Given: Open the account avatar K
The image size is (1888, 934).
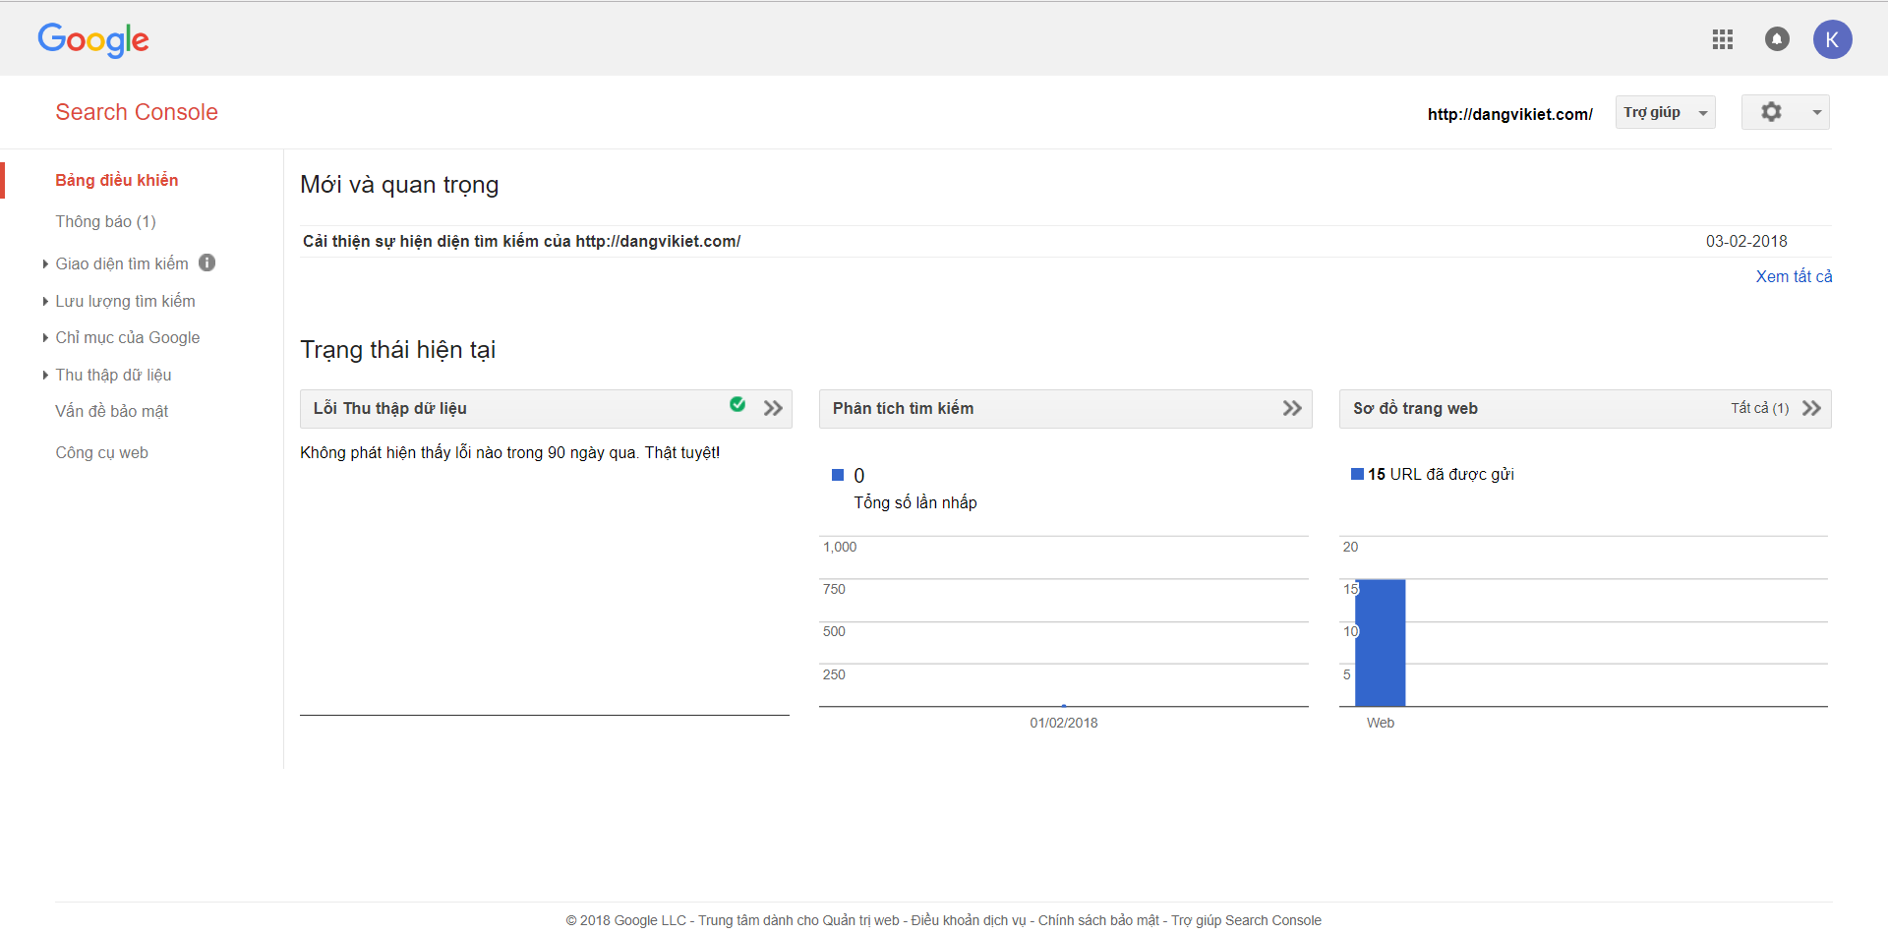Looking at the screenshot, I should [x=1832, y=39].
